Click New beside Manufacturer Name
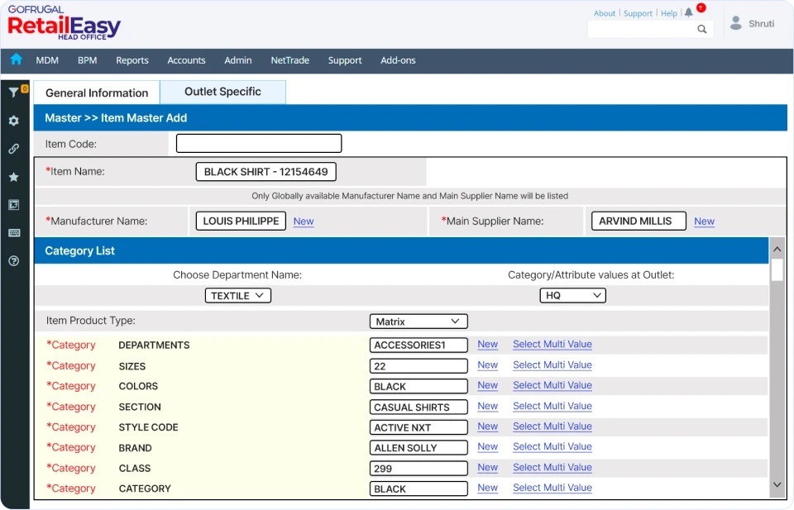Viewport: 794px width, 510px height. (303, 221)
